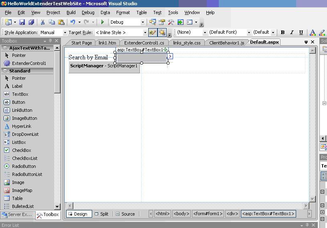Switch to the Server Explorer bottom tab
This screenshot has height=228, width=327.
point(17,214)
